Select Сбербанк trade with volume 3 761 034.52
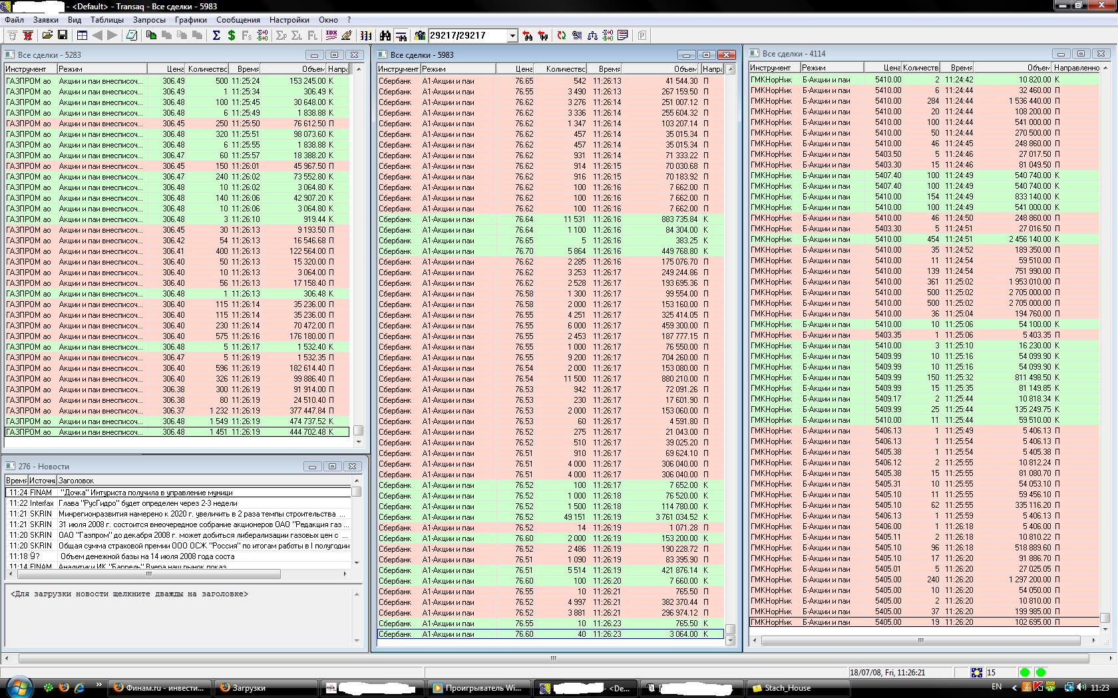 pos(550,517)
